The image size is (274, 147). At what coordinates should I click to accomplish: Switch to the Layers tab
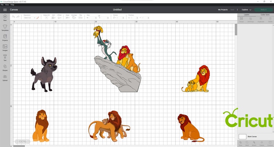click(246, 15)
